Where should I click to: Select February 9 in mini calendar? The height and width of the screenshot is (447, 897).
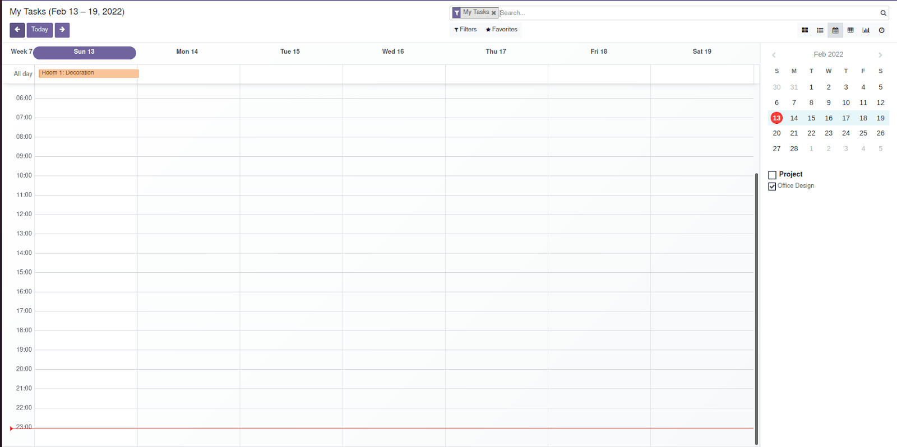coord(829,103)
